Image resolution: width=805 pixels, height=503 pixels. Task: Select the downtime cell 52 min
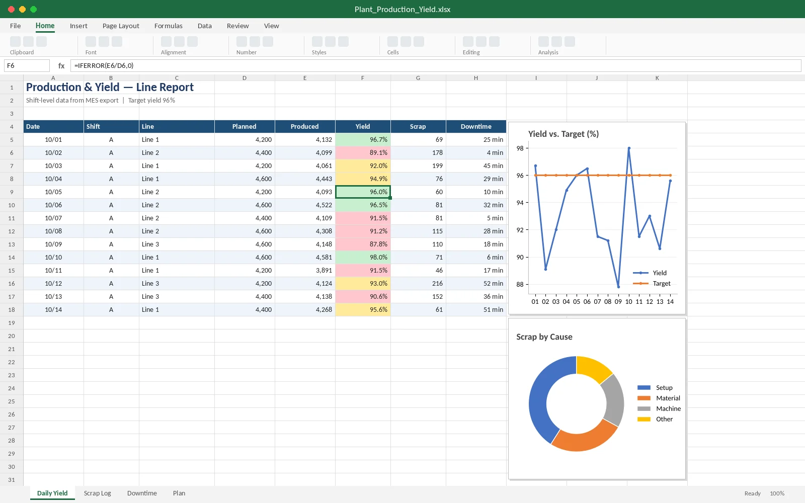point(476,284)
